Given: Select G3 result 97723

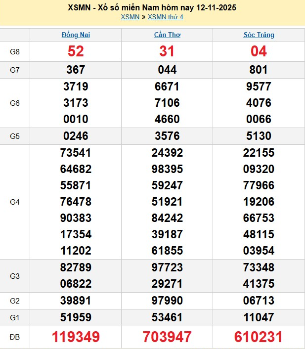Looking at the screenshot, I should (167, 267).
